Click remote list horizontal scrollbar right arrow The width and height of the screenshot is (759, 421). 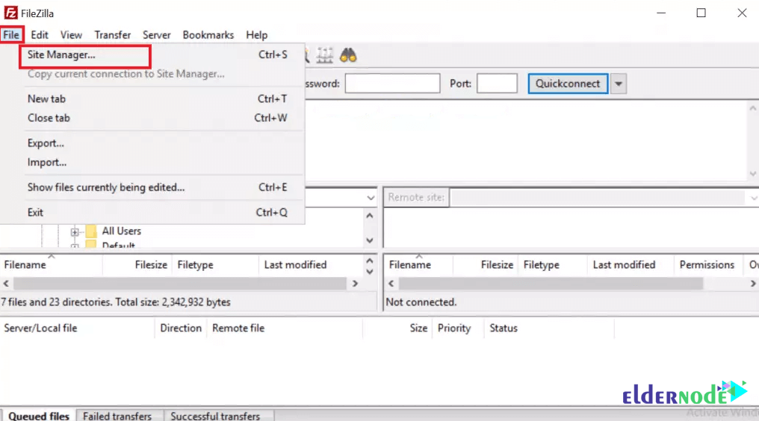(753, 284)
